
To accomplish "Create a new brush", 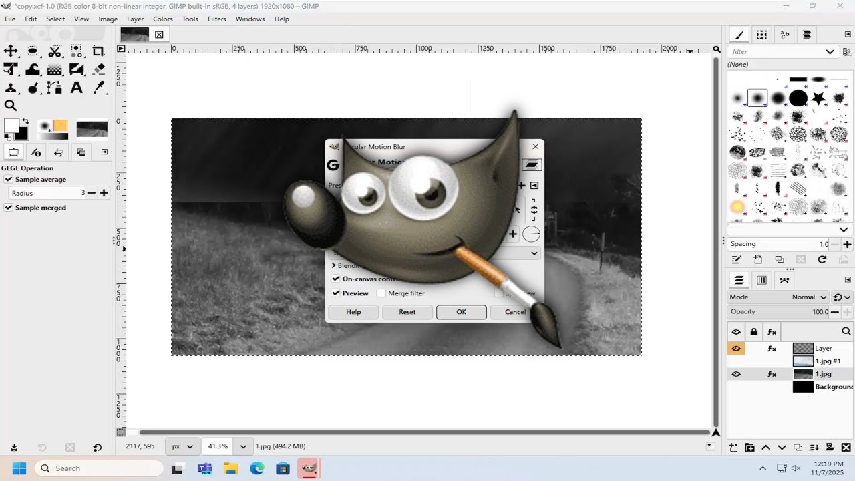I will (x=757, y=259).
